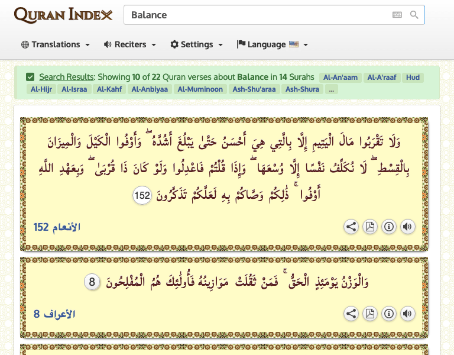This screenshot has width=454, height=355.
Task: Export verse Al-An'aam 152 as PDF
Action: [x=369, y=227]
